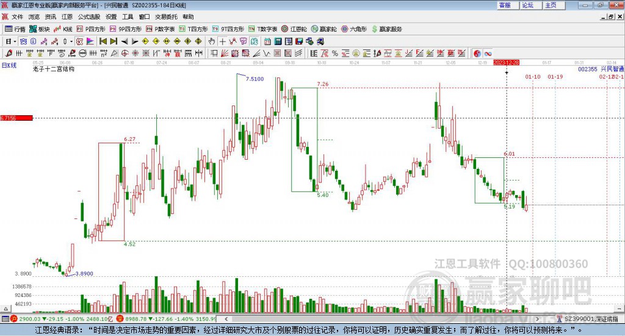Open the 公式选股 menu

(89, 16)
